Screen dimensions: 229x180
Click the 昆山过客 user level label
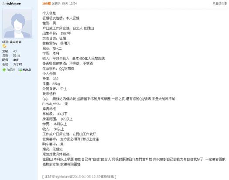tap(16, 42)
